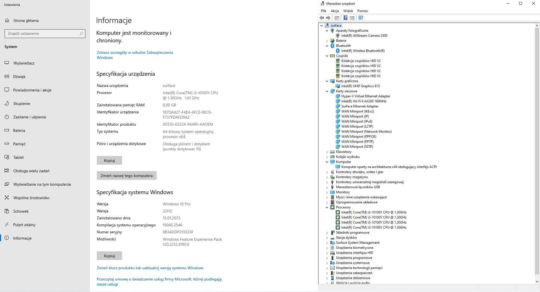Open Informacje page in Settings sidebar
Image resolution: width=540 pixels, height=292 pixels.
(45, 238)
